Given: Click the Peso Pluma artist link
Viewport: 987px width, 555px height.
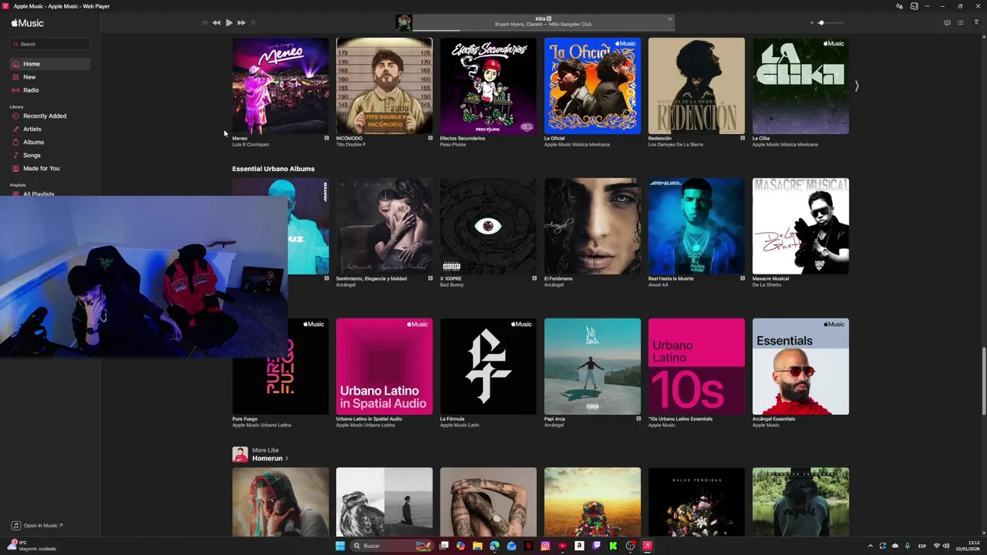Looking at the screenshot, I should click(453, 145).
